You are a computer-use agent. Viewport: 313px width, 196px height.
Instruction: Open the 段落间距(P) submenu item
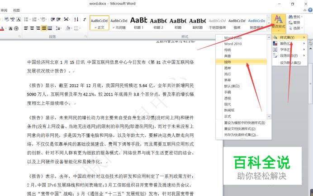(x=289, y=55)
